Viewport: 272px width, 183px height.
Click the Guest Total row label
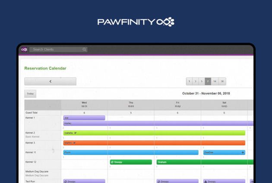point(32,113)
